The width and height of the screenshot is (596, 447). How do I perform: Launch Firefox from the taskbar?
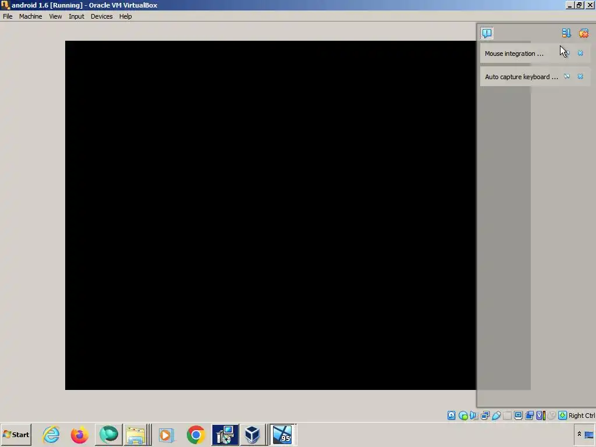tap(79, 435)
